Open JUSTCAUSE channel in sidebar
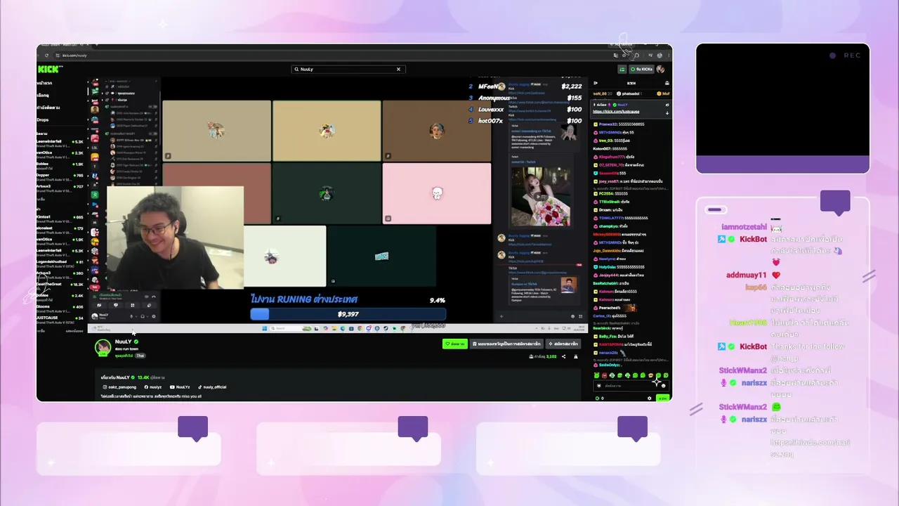The height and width of the screenshot is (506, 899). [x=60, y=319]
